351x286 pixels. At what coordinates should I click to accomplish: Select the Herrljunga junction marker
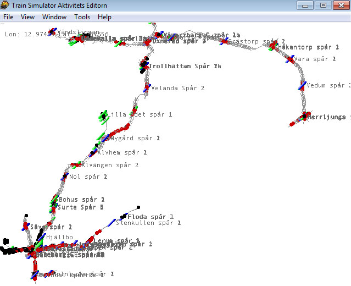click(x=304, y=117)
